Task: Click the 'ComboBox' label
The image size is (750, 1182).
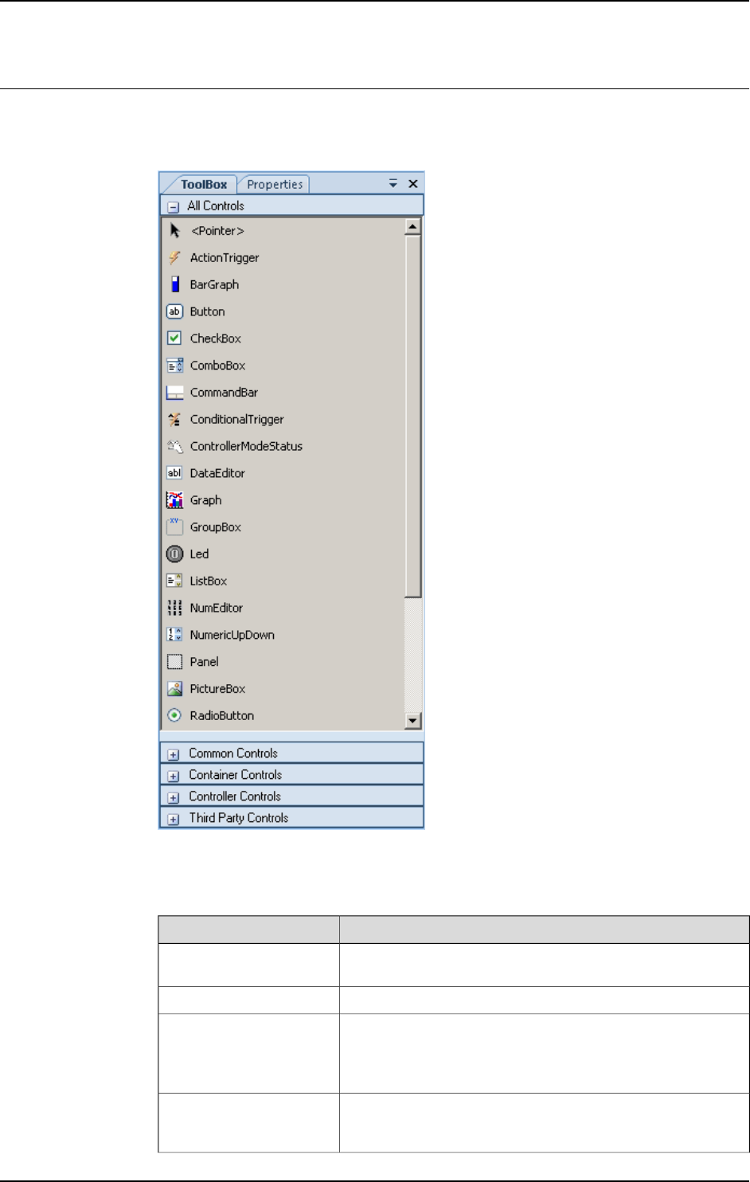Action: [x=217, y=366]
